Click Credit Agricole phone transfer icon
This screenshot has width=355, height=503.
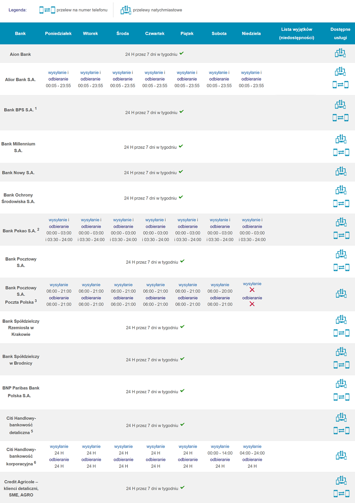(341, 494)
